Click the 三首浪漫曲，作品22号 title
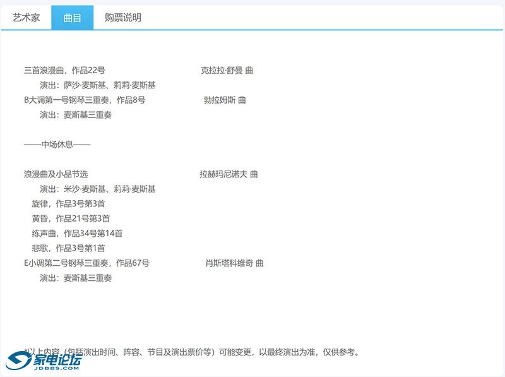Screen dimensions: 505x377 click(x=64, y=70)
